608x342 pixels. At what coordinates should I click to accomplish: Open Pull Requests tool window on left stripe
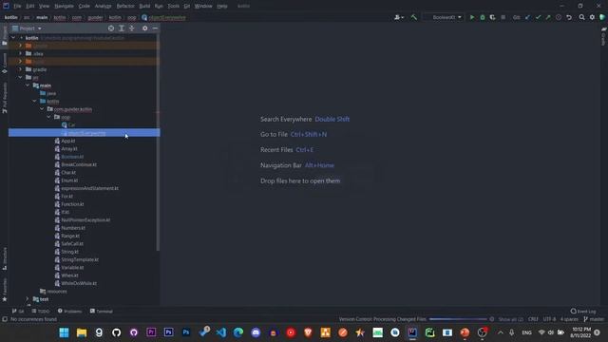point(4,98)
